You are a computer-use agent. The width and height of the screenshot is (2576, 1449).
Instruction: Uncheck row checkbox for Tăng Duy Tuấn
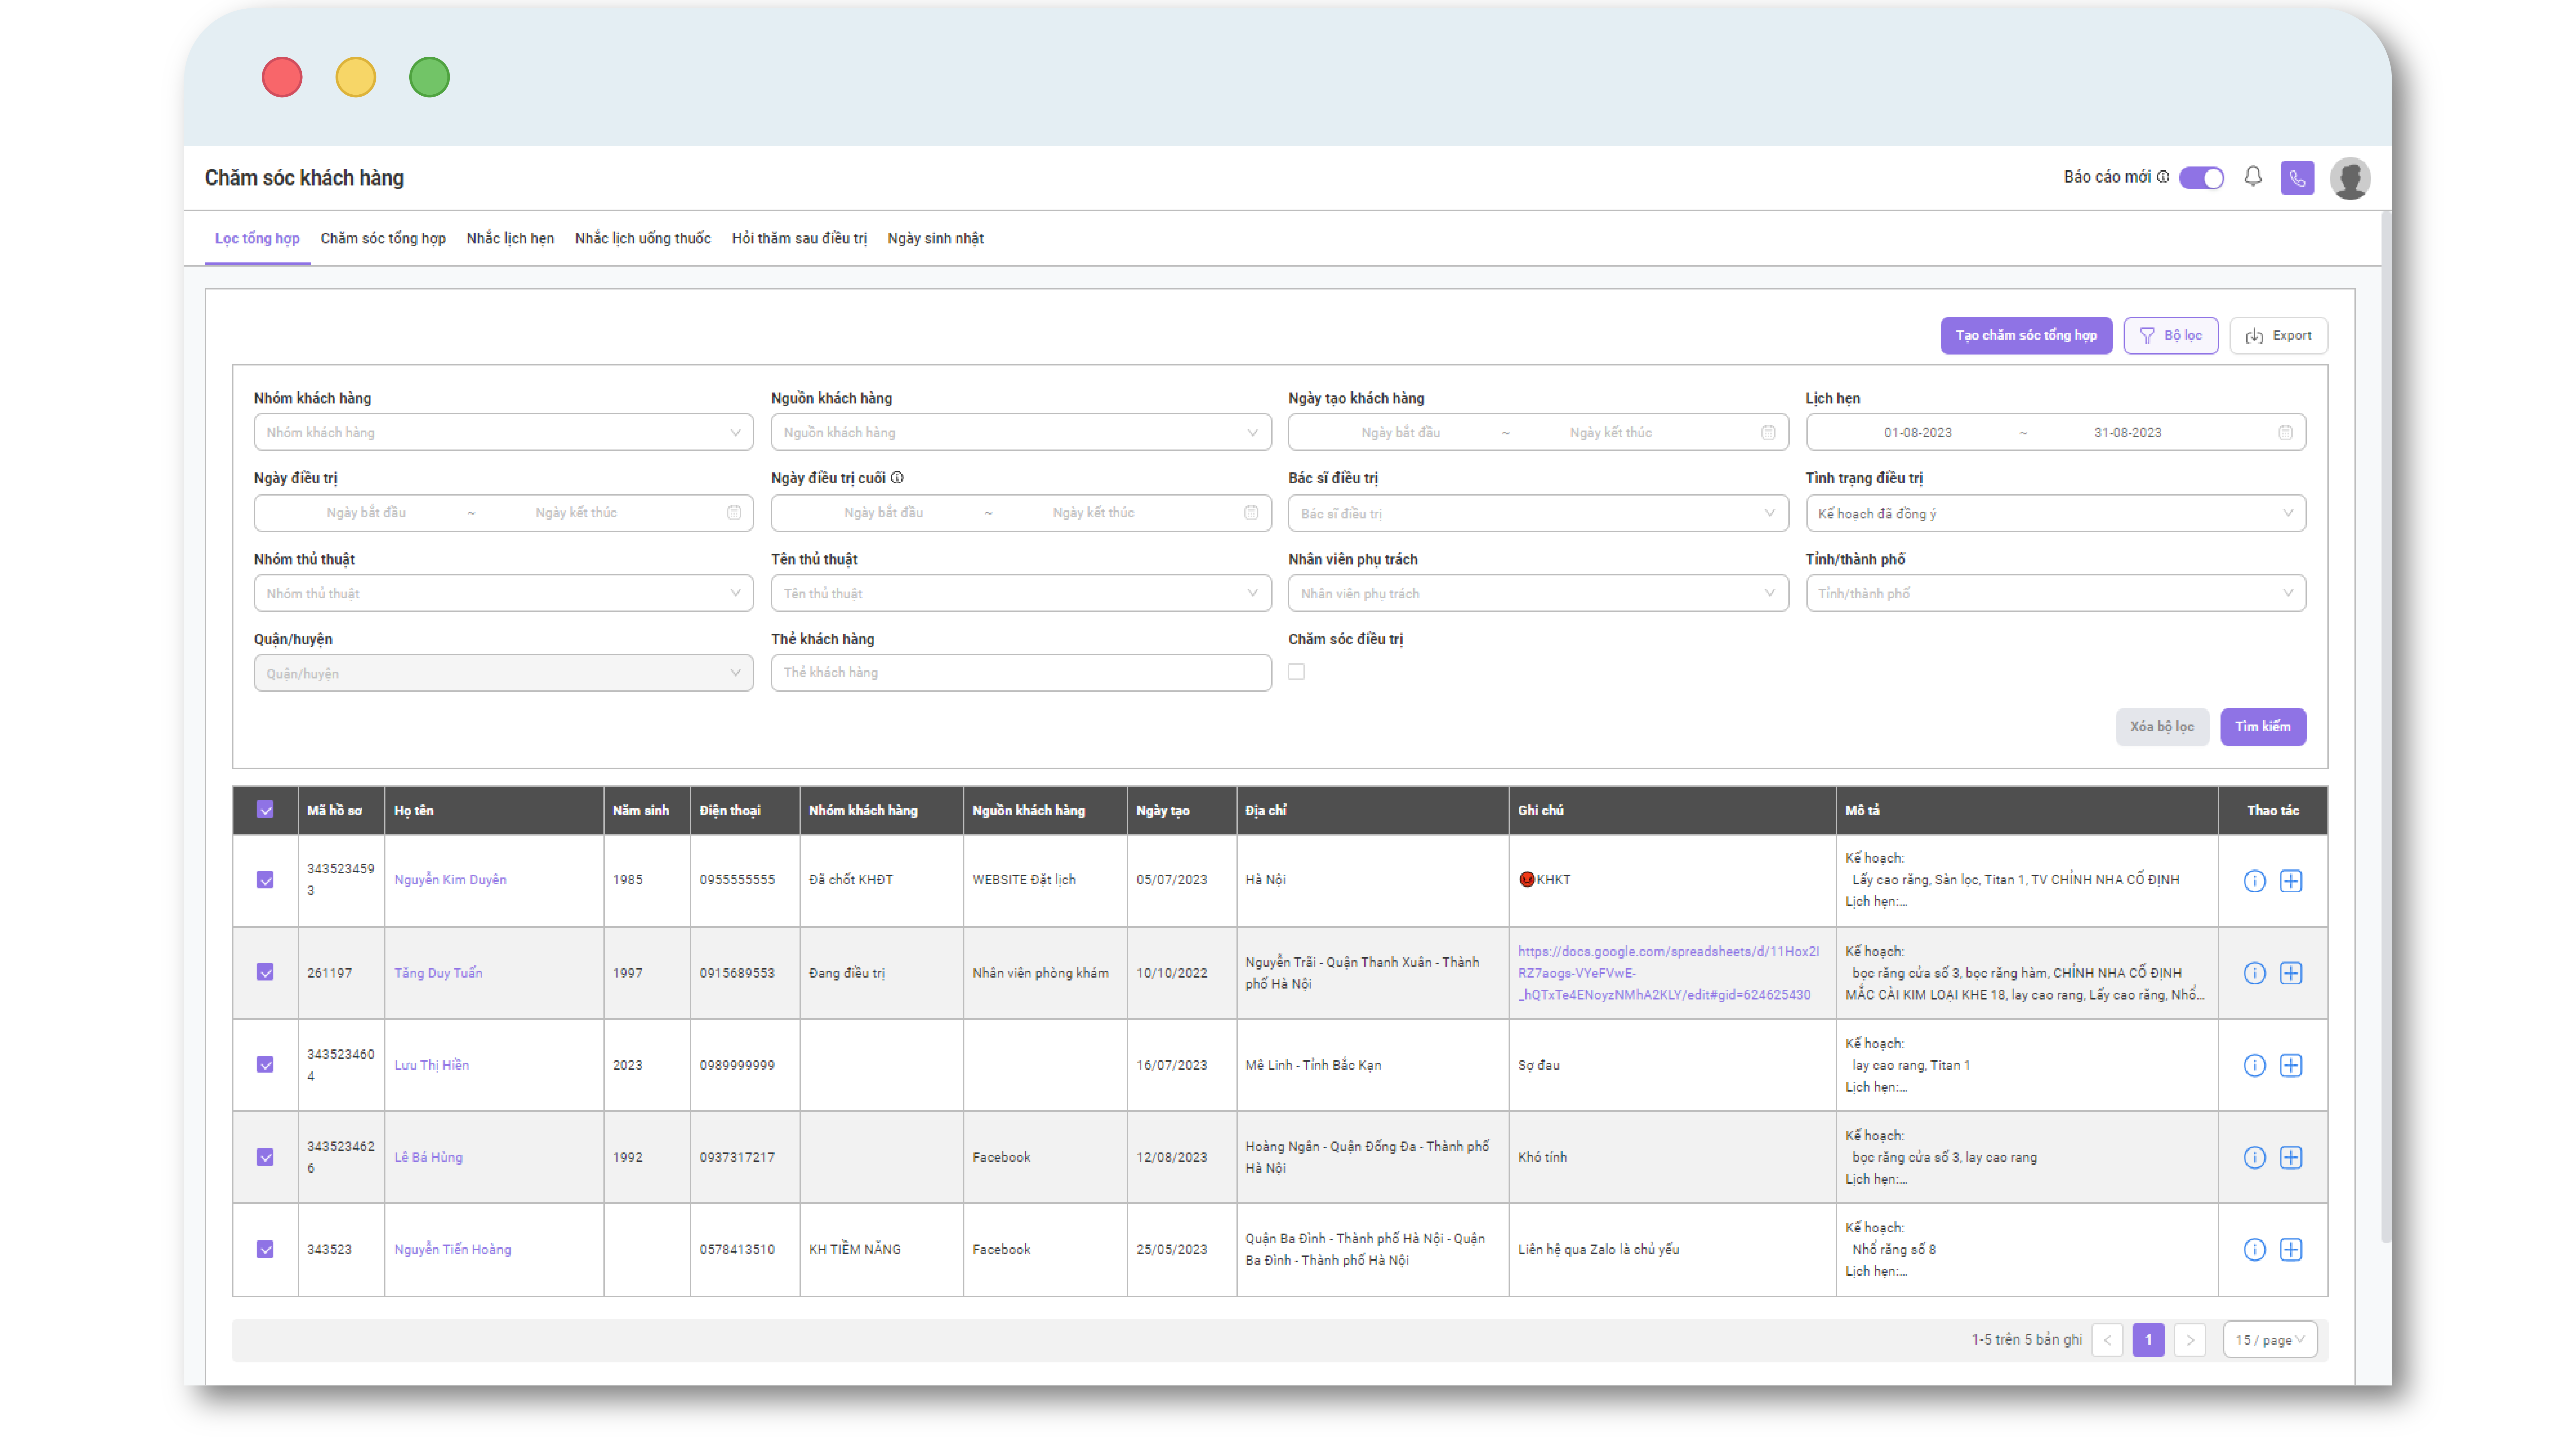point(265,972)
